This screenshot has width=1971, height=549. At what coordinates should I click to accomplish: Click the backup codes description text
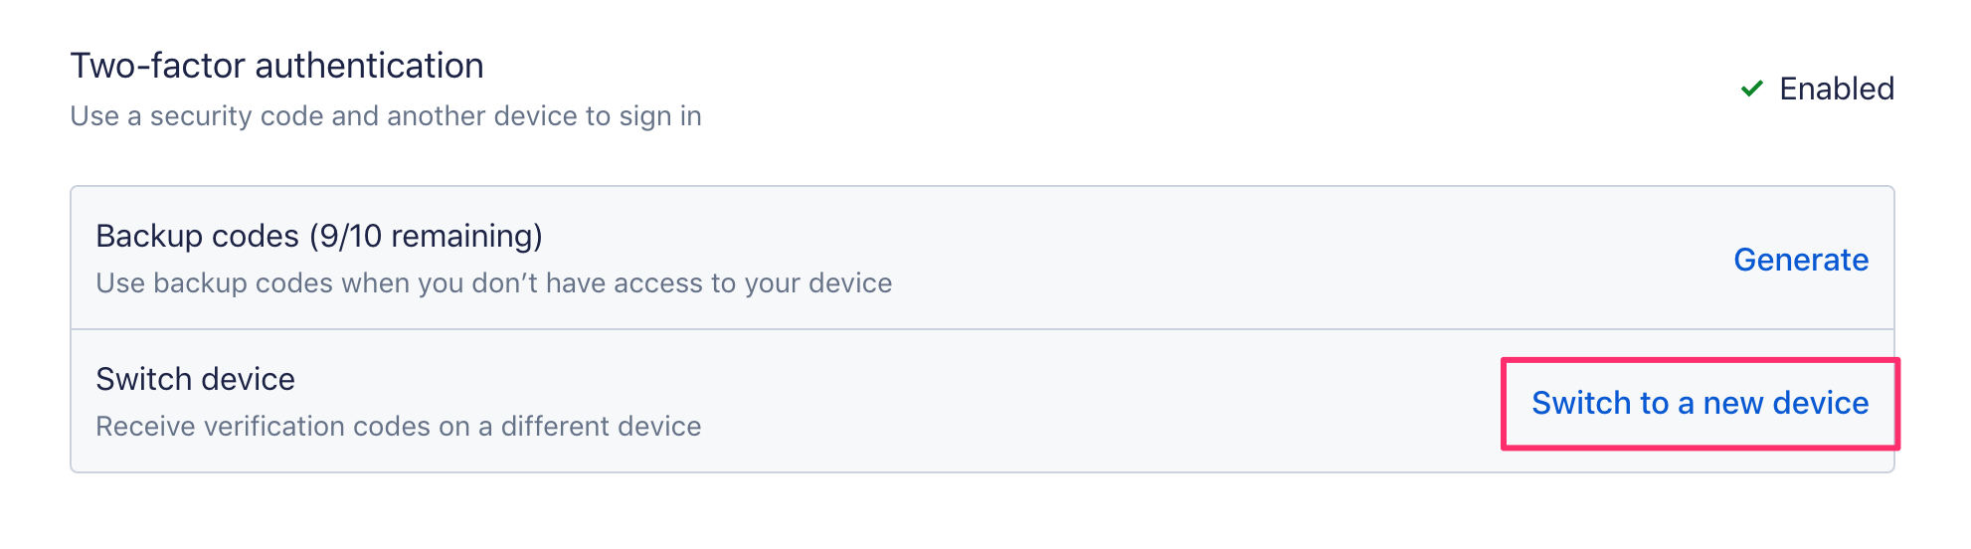(x=493, y=283)
